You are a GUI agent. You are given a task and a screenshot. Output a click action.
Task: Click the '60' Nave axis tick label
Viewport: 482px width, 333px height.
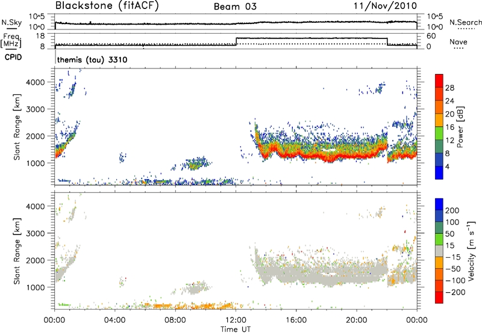(x=431, y=36)
